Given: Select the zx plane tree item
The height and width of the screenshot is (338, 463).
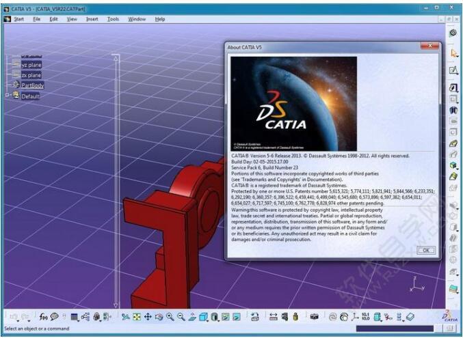Looking at the screenshot, I should click(31, 75).
